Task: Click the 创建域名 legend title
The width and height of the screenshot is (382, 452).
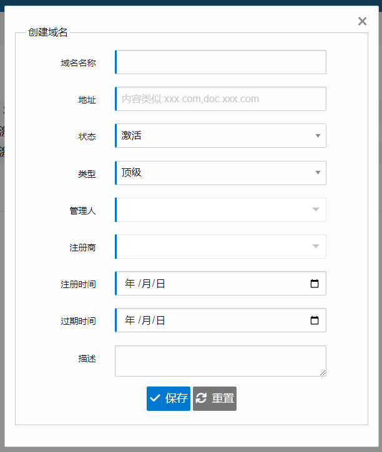Action: pos(48,32)
